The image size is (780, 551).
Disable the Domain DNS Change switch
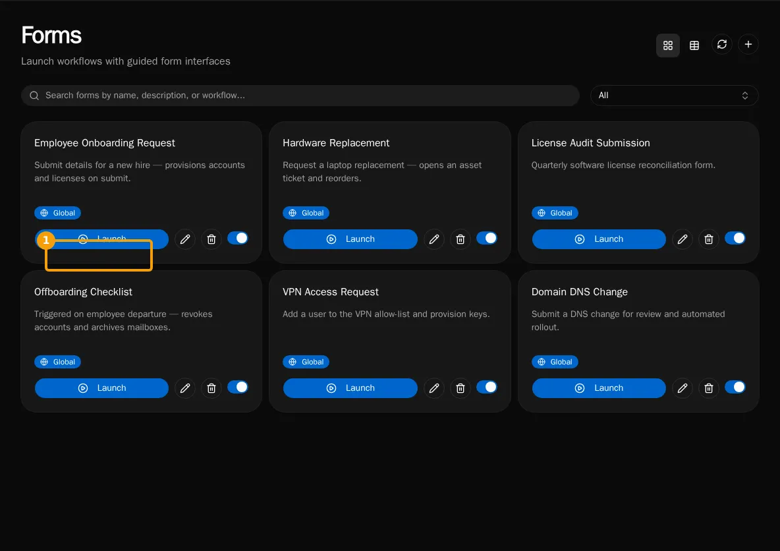[735, 387]
